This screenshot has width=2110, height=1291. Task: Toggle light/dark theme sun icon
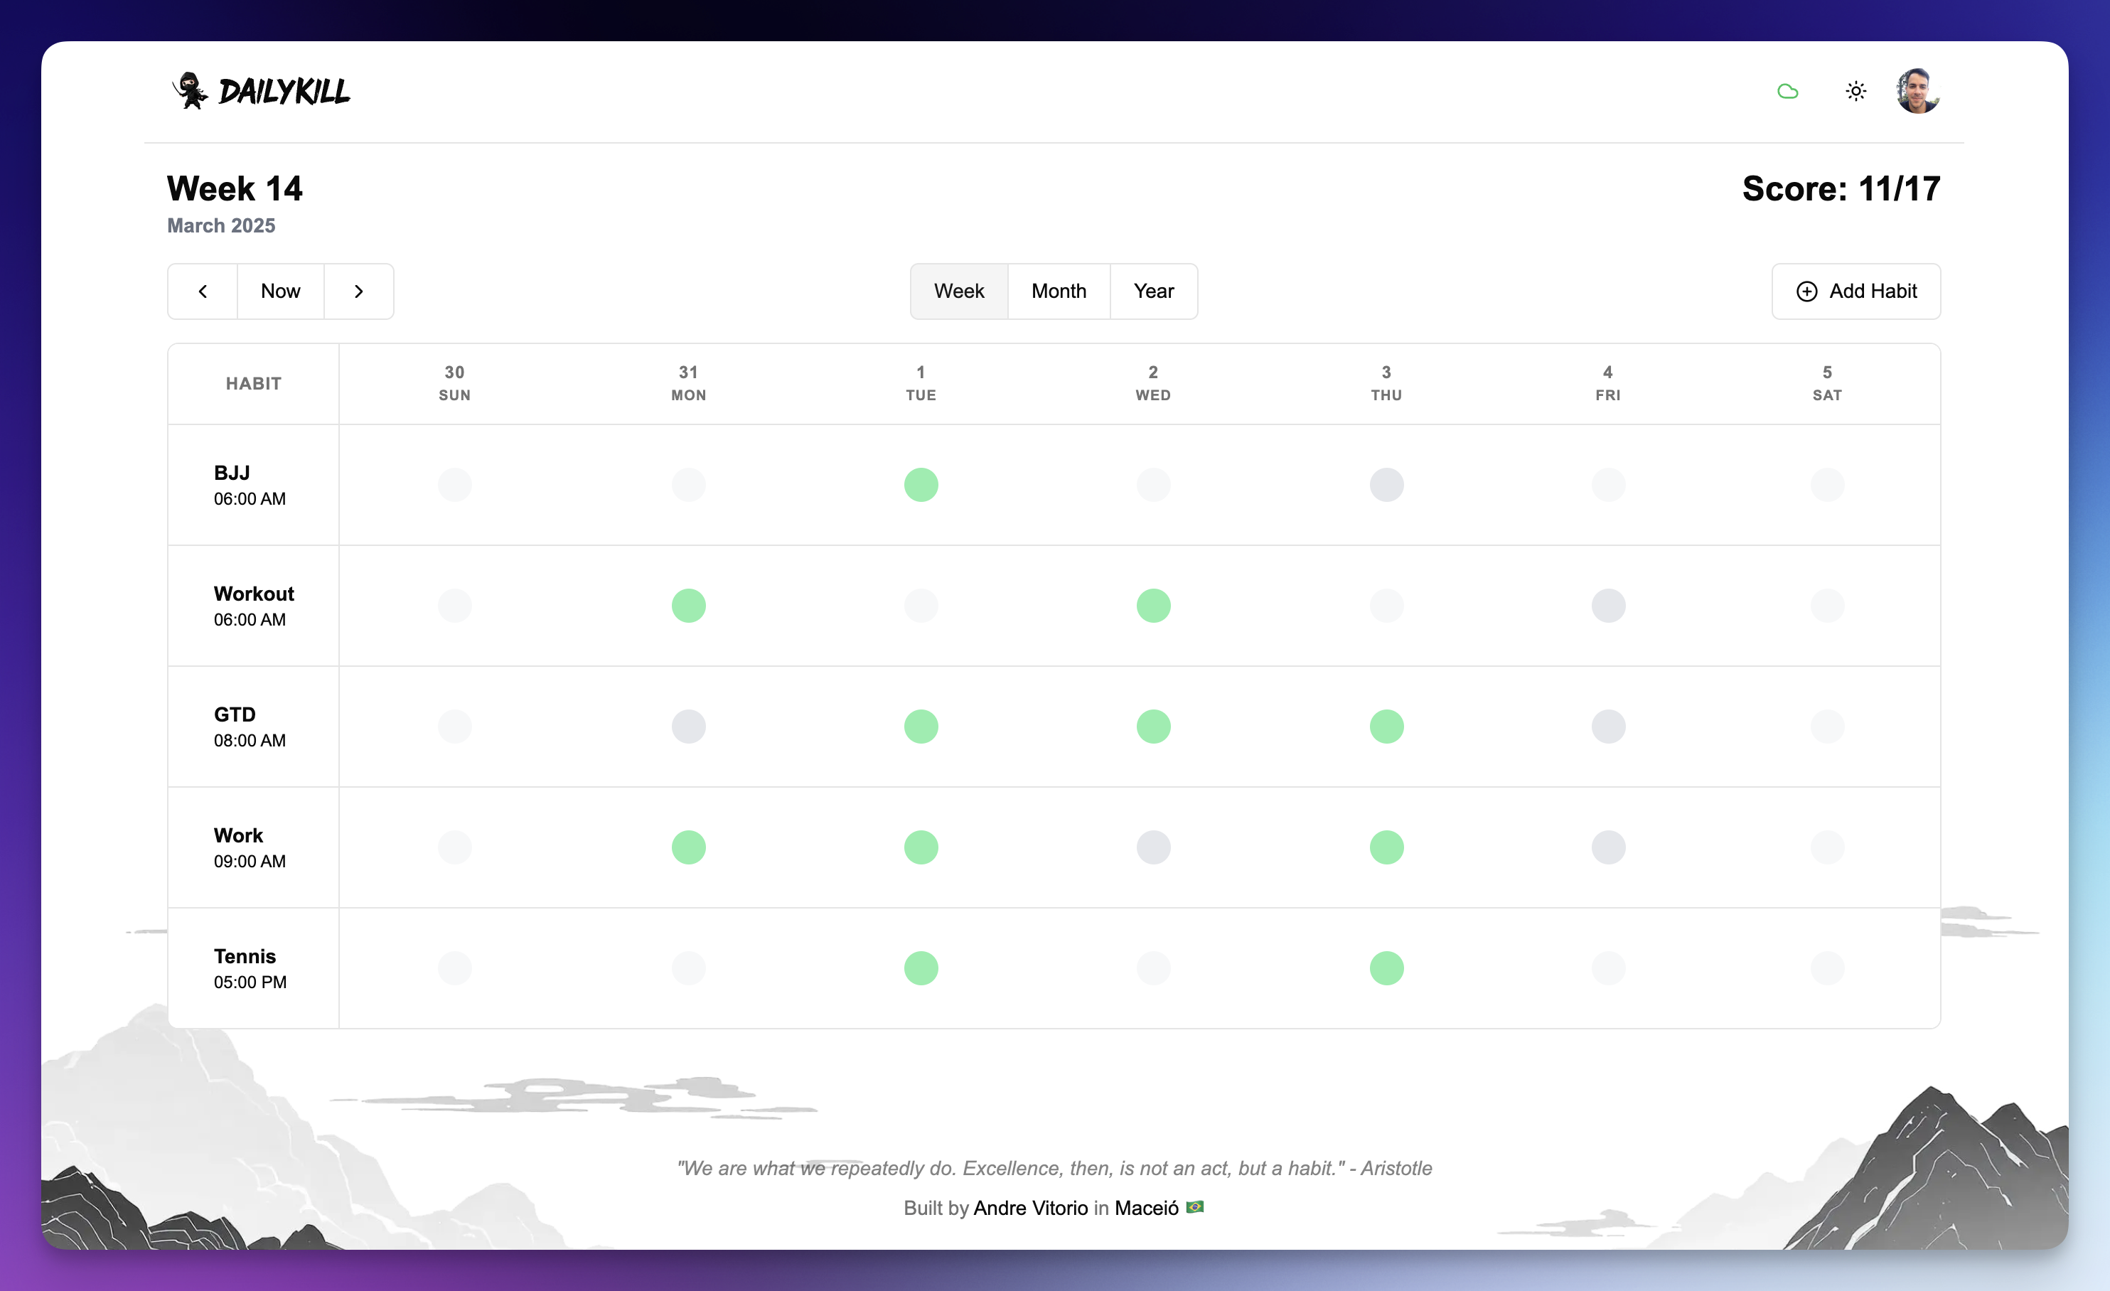click(1855, 92)
